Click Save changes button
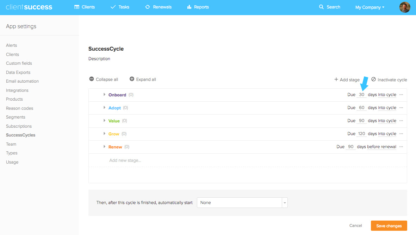Viewport: 416px width, 235px height. (x=389, y=226)
